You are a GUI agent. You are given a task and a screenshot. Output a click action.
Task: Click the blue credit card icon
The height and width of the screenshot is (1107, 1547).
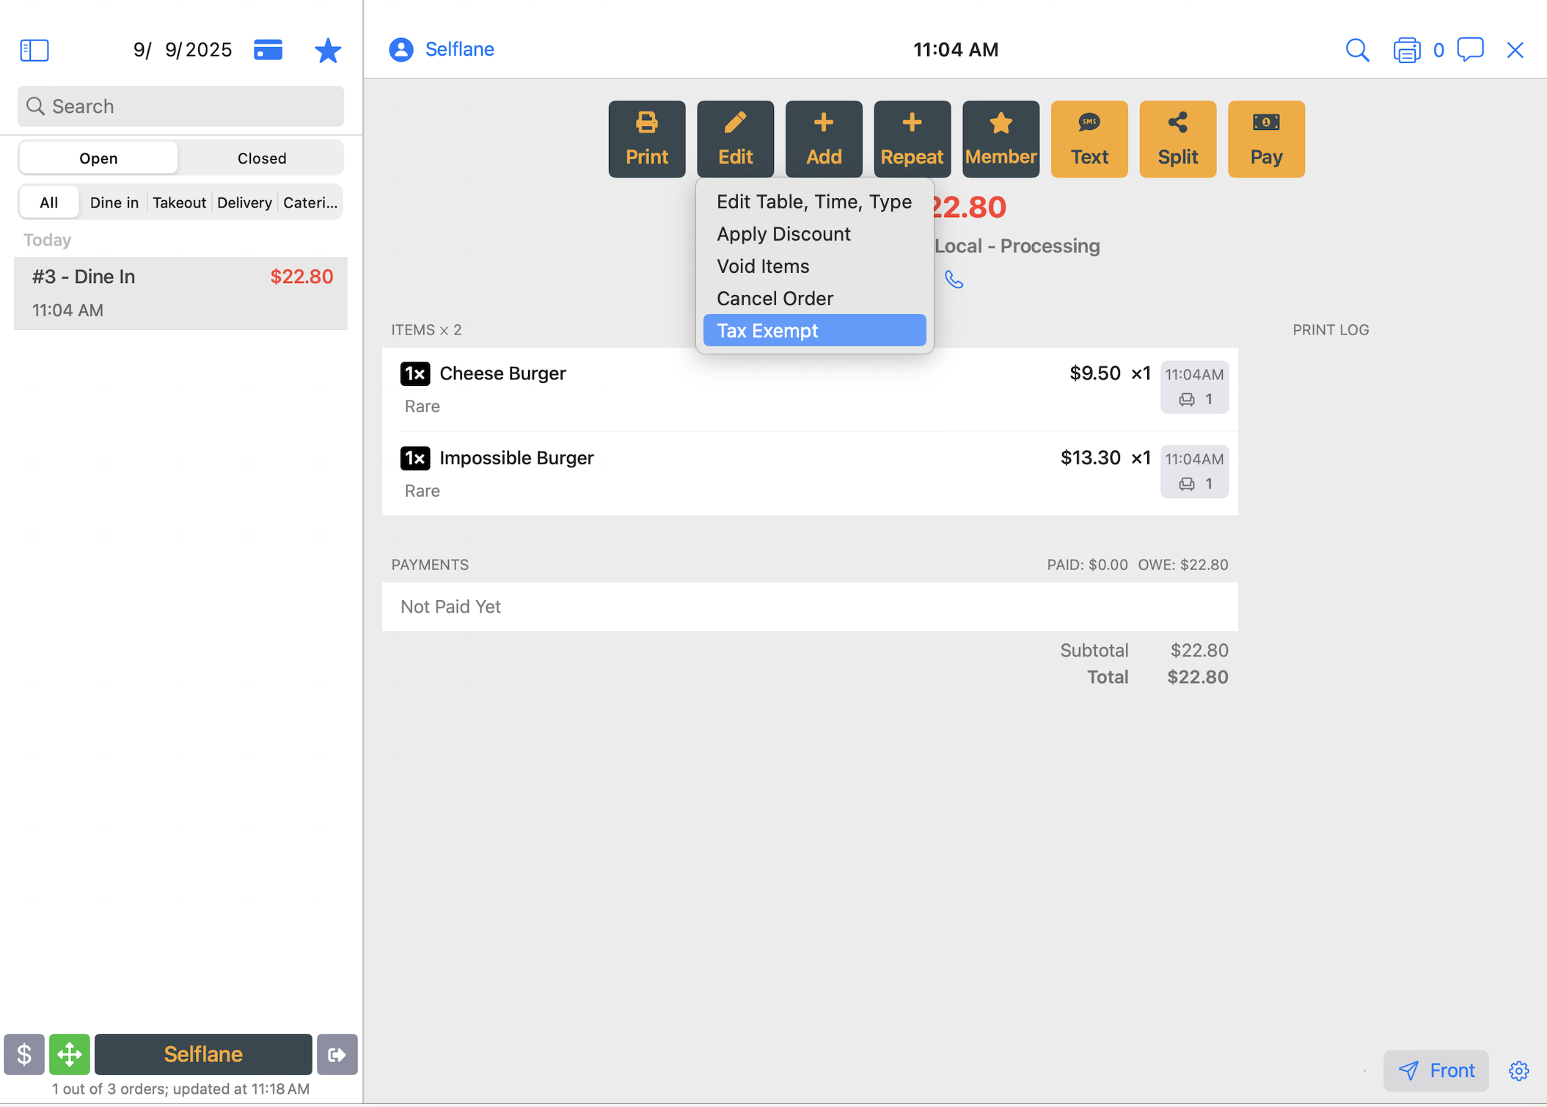pyautogui.click(x=268, y=50)
